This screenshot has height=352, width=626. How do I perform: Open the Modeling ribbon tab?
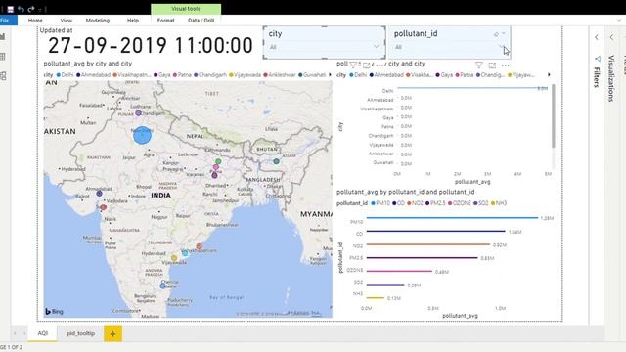(x=98, y=21)
